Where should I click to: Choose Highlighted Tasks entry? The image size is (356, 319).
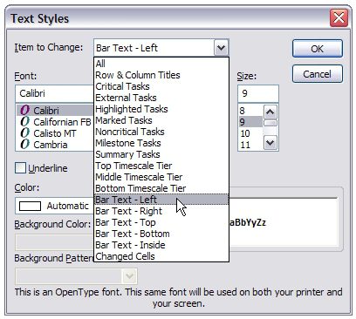(x=161, y=109)
